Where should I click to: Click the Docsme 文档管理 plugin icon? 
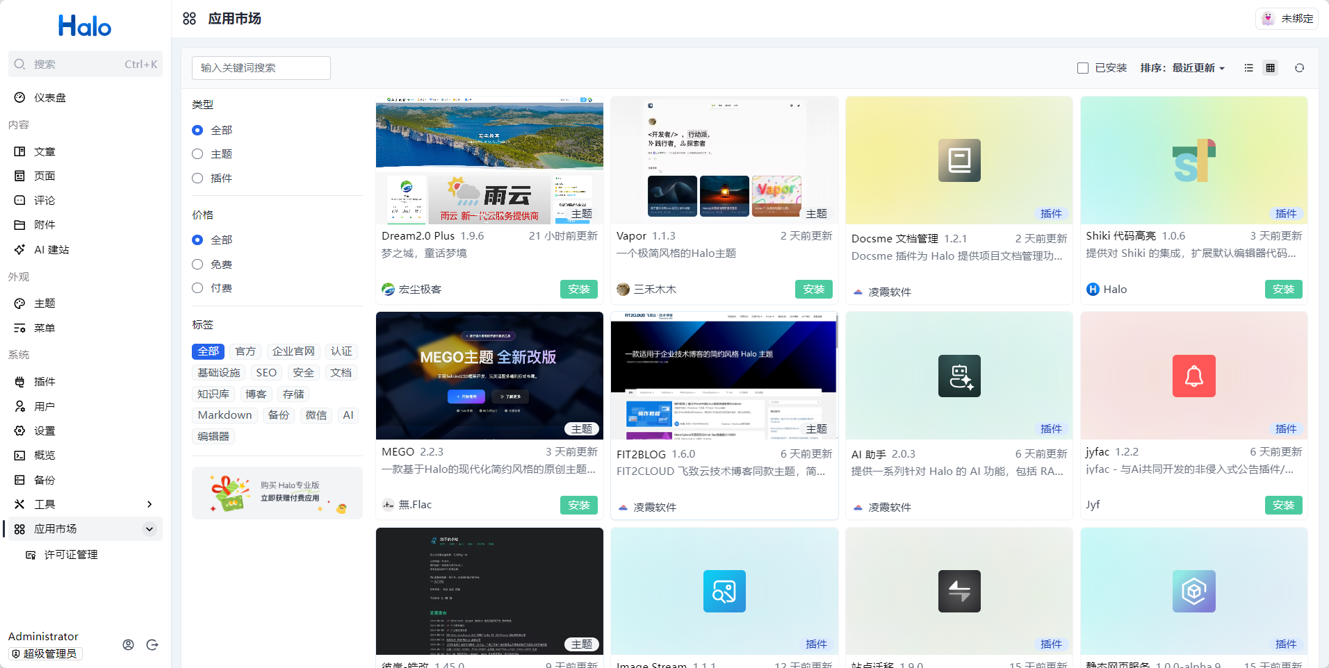959,160
